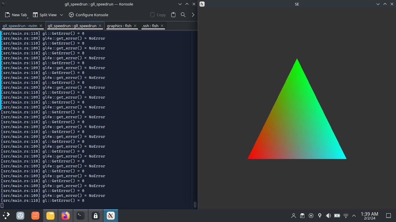Close the graphics : fish tab
This screenshot has height=222, width=396.
click(x=135, y=26)
